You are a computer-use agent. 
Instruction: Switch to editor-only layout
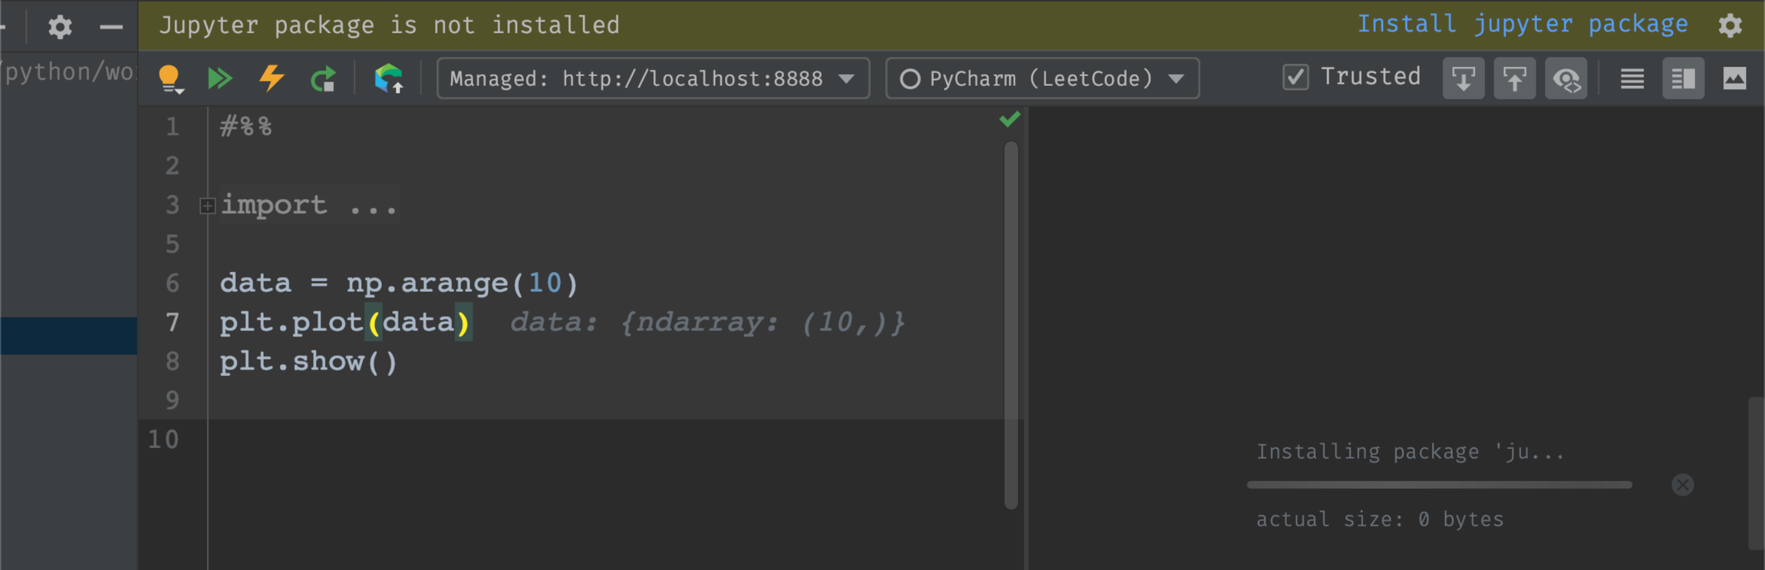1631,78
